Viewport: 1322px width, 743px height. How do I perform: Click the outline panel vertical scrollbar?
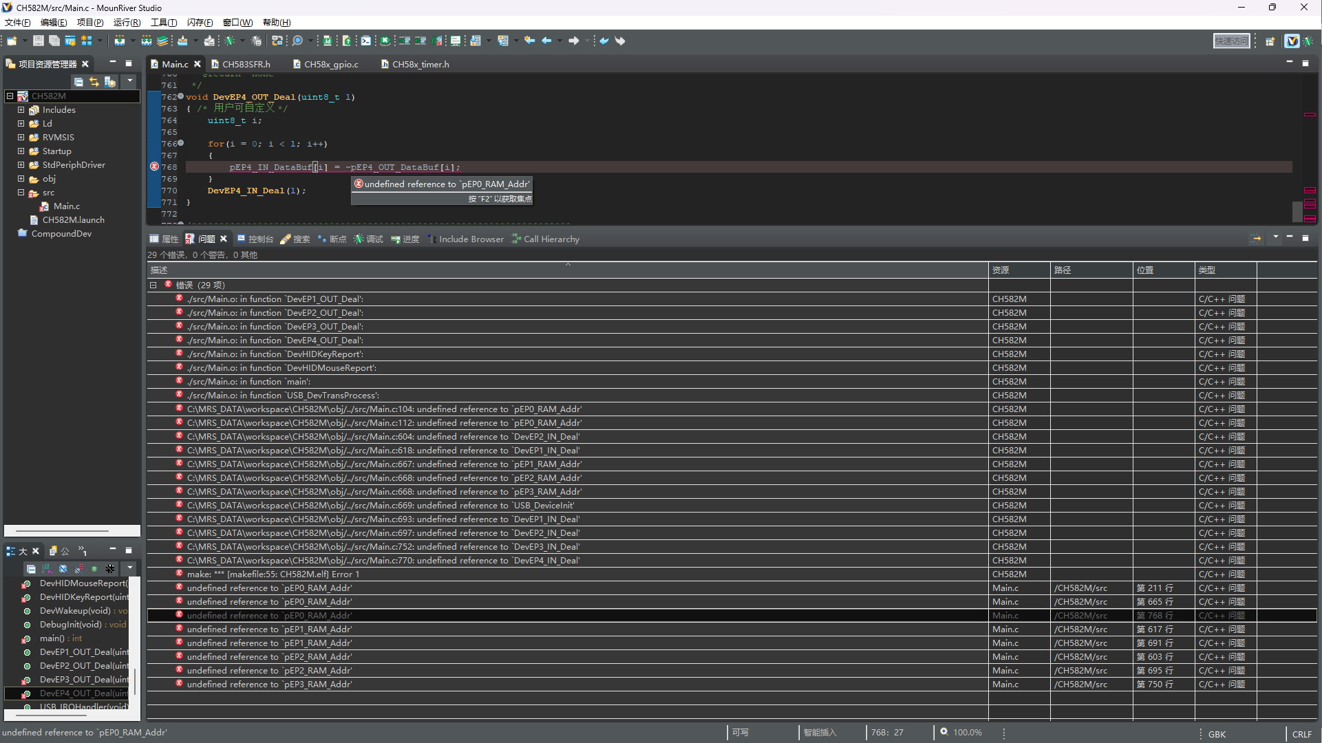pyautogui.click(x=135, y=681)
